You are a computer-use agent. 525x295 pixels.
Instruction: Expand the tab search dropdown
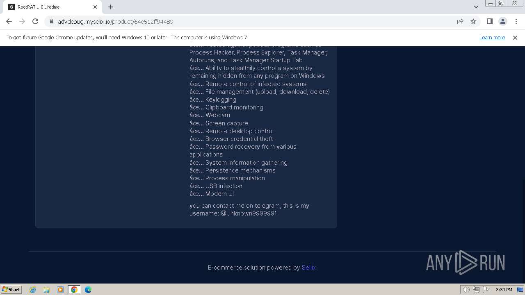point(476,7)
